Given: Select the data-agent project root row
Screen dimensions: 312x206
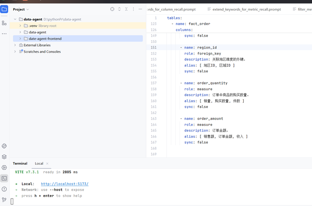Looking at the screenshot, I should coord(78,19).
